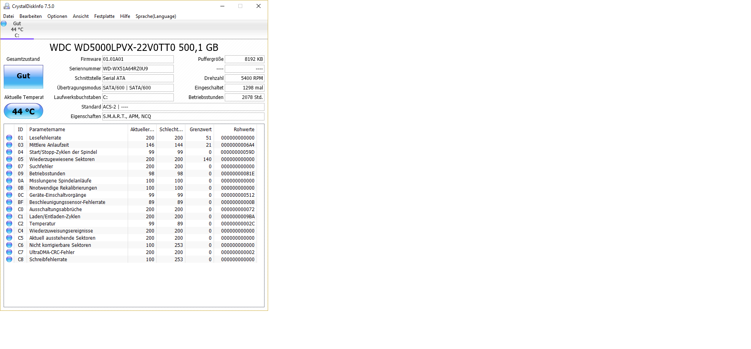
Task: Open the Hilfe menu
Action: tap(125, 16)
